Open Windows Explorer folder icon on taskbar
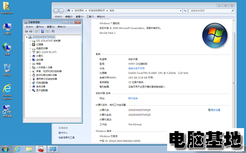Screen dimensions: 246x153 tap(29, 149)
